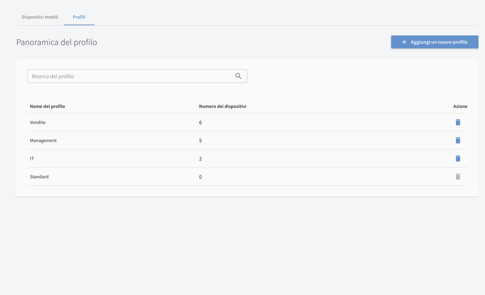Viewport: 485px width, 295px height.
Task: Click device count 6 in Vendite row
Action: pos(200,123)
